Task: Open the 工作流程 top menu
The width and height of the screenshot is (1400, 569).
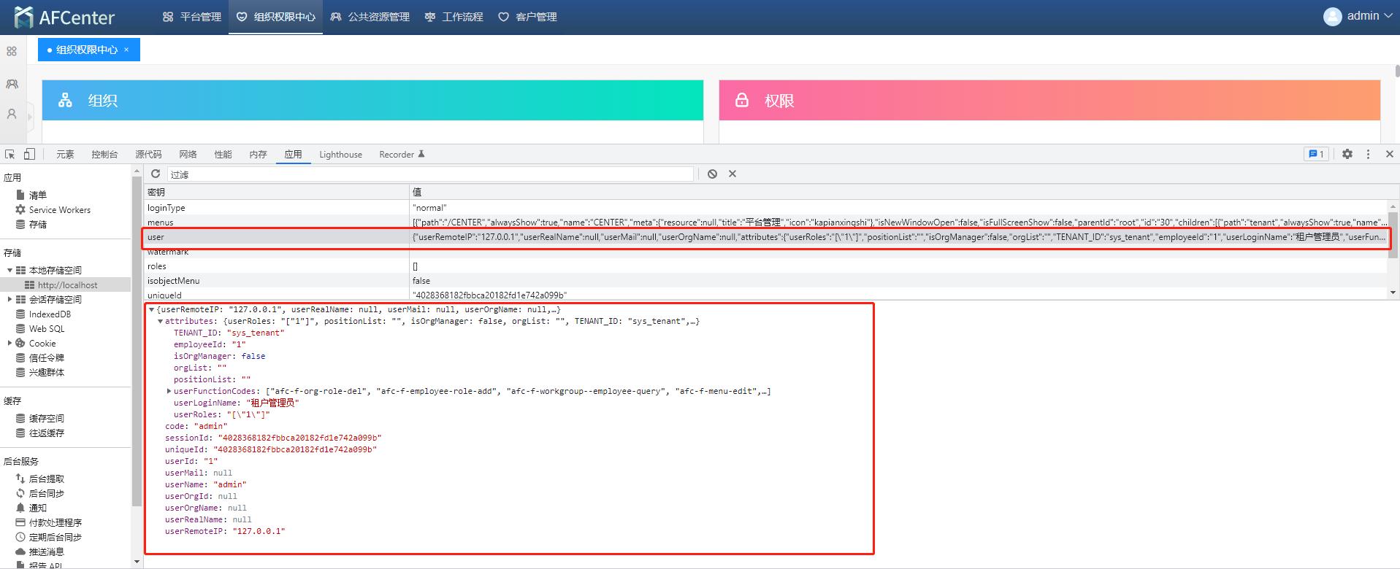Action: click(x=454, y=17)
